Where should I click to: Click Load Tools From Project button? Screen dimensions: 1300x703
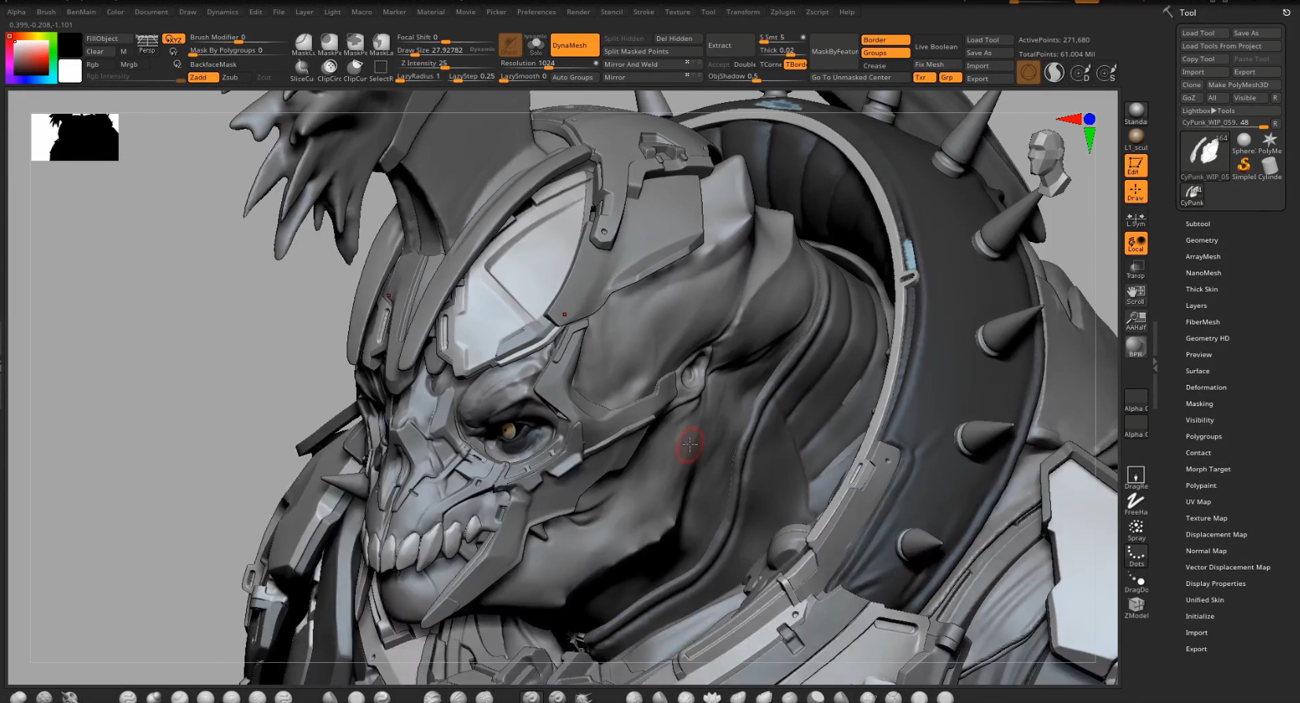pyautogui.click(x=1230, y=46)
